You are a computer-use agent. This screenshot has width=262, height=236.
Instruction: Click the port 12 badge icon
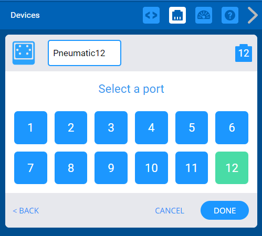click(x=244, y=53)
